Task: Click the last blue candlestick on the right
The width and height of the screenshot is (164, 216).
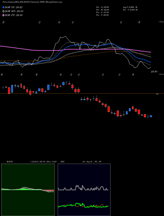Action: [151, 116]
